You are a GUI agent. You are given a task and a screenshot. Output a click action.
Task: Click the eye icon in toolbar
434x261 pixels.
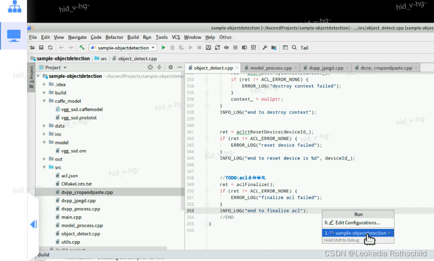pyautogui.click(x=226, y=48)
